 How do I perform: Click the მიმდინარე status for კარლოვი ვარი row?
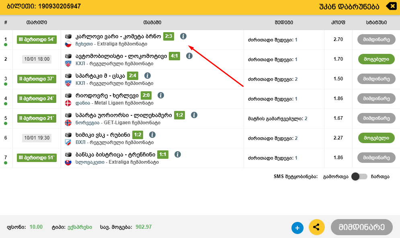376,39
